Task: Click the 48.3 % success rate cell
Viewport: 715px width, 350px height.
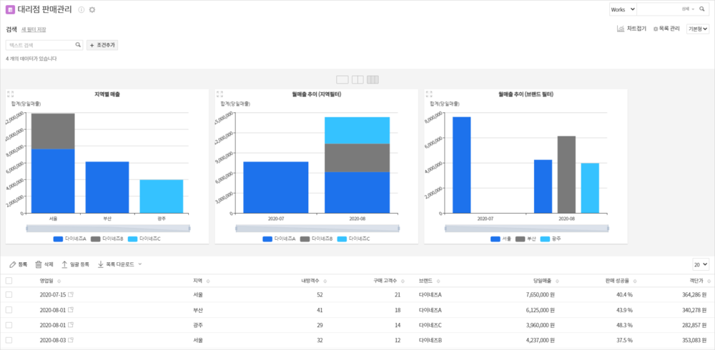Action: click(x=624, y=325)
